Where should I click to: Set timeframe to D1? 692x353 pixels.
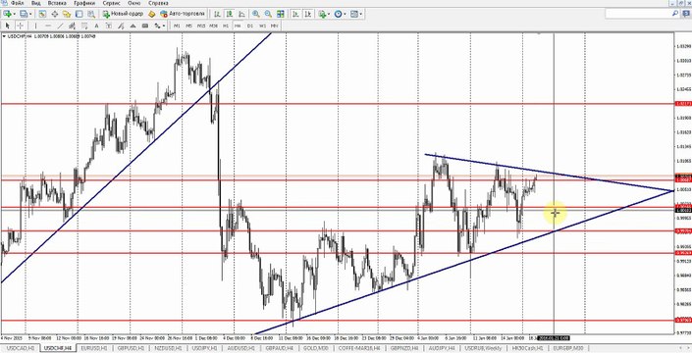click(250, 26)
